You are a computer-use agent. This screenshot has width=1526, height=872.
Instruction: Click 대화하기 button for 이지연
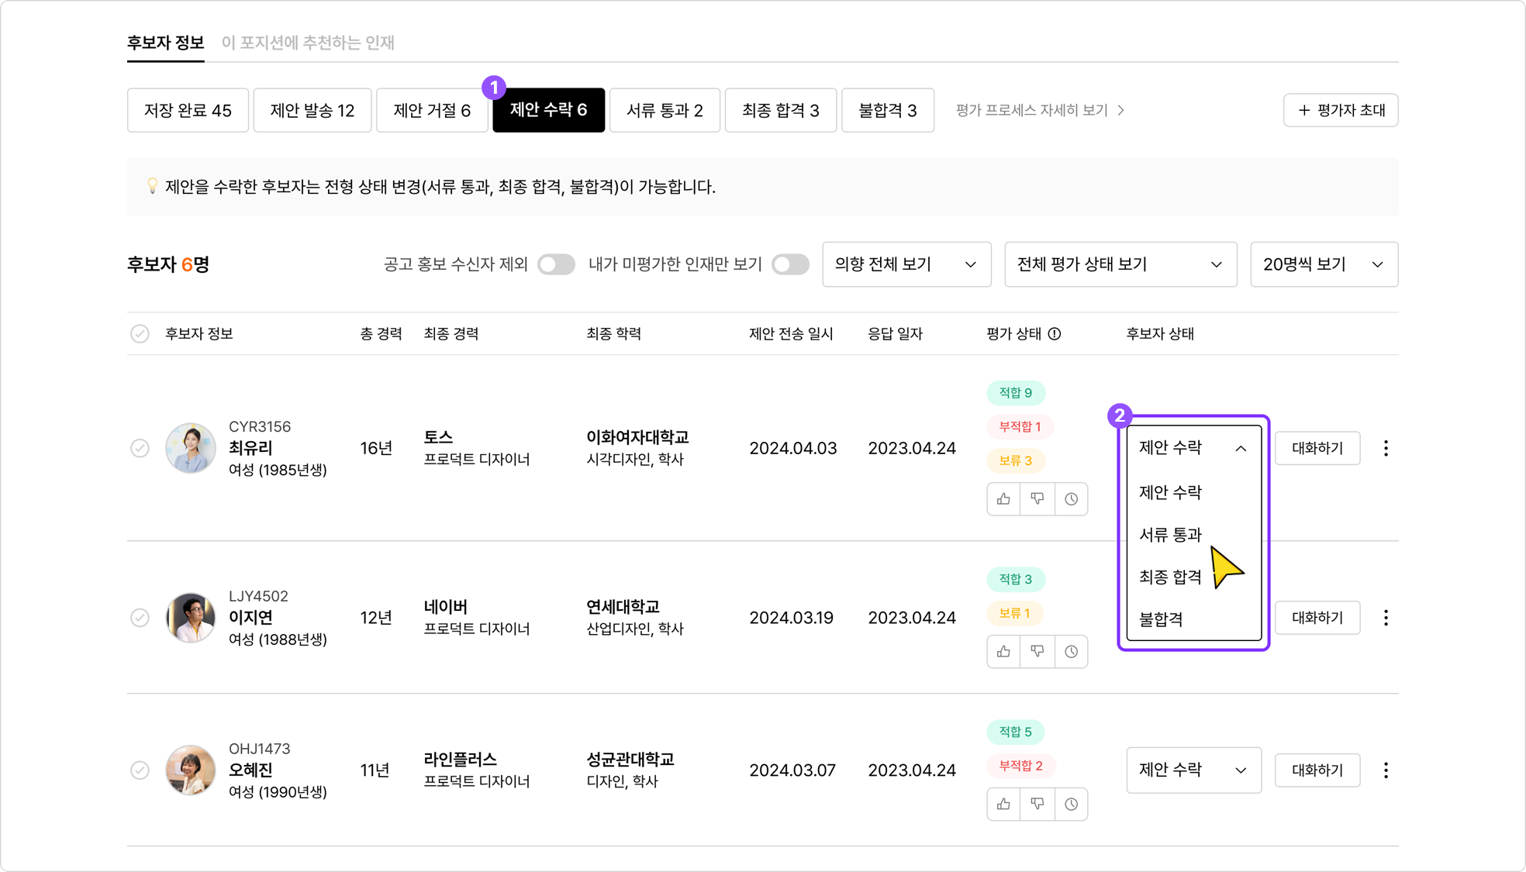[1317, 618]
